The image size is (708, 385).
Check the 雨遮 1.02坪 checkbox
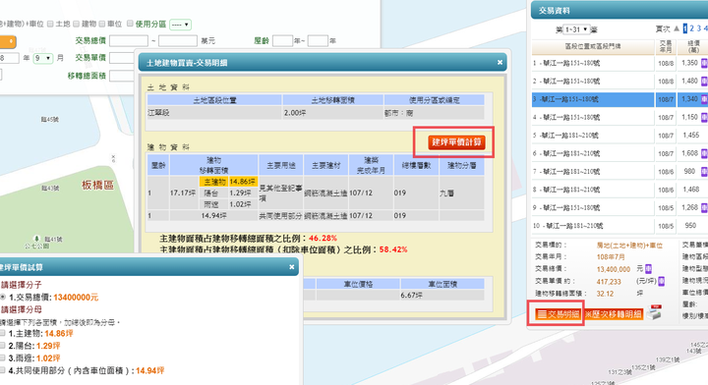coord(3,357)
